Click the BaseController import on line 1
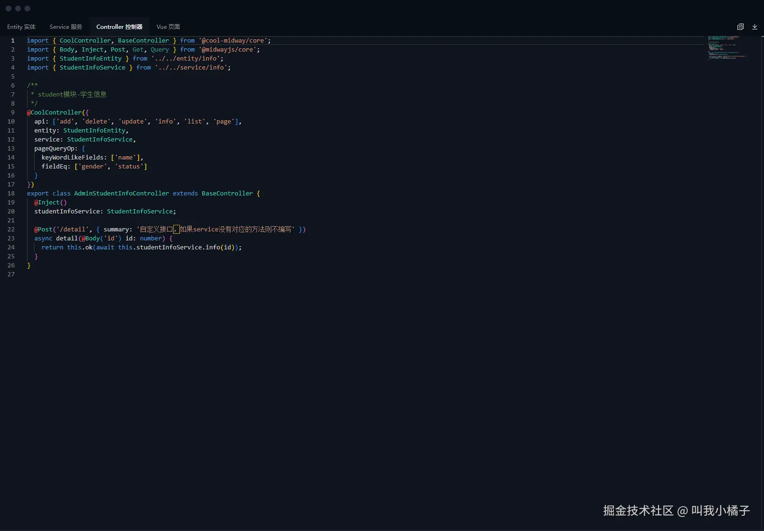Screen dimensions: 764x531 [x=143, y=41]
